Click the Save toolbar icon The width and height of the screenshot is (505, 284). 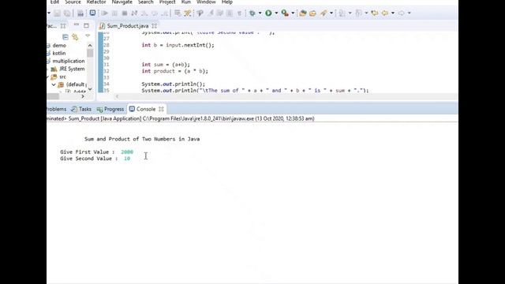point(57,13)
